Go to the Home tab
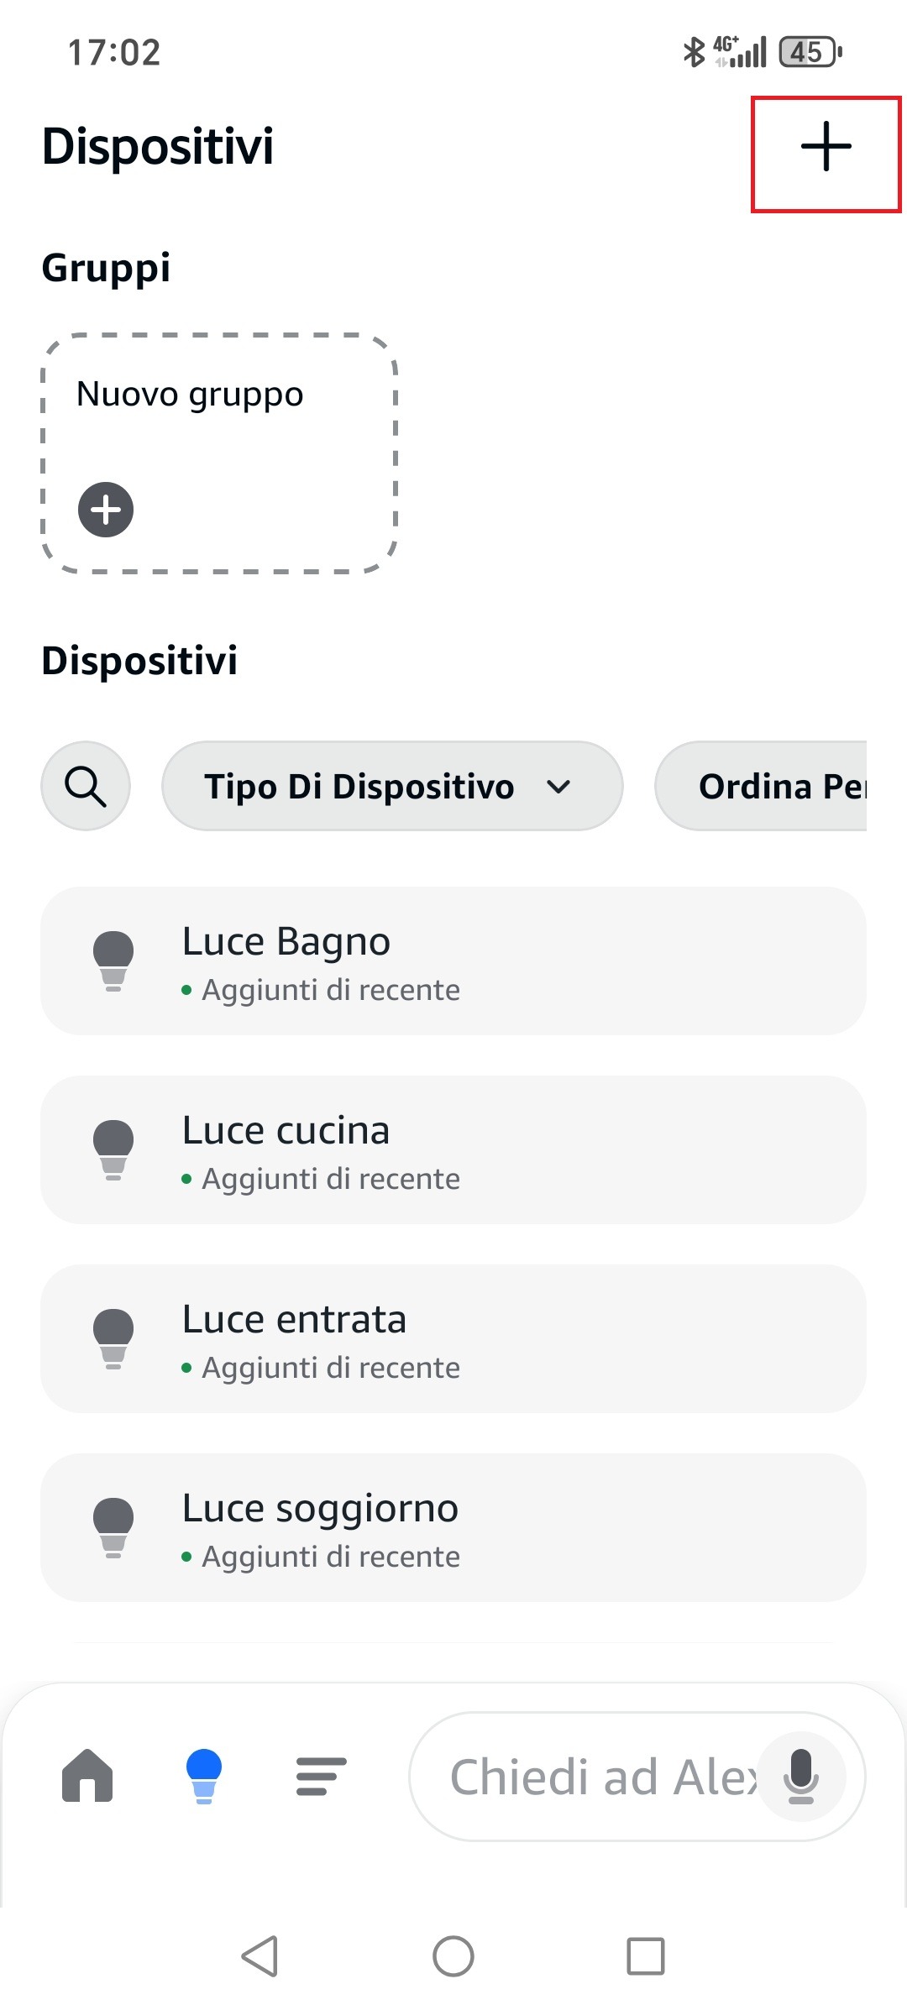This screenshot has height=2005, width=907. pyautogui.click(x=87, y=1776)
